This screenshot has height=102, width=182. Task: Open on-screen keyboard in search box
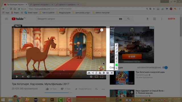coord(121,19)
